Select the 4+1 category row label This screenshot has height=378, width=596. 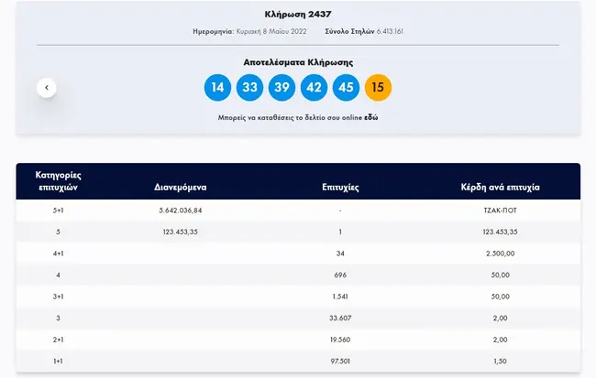(x=61, y=253)
